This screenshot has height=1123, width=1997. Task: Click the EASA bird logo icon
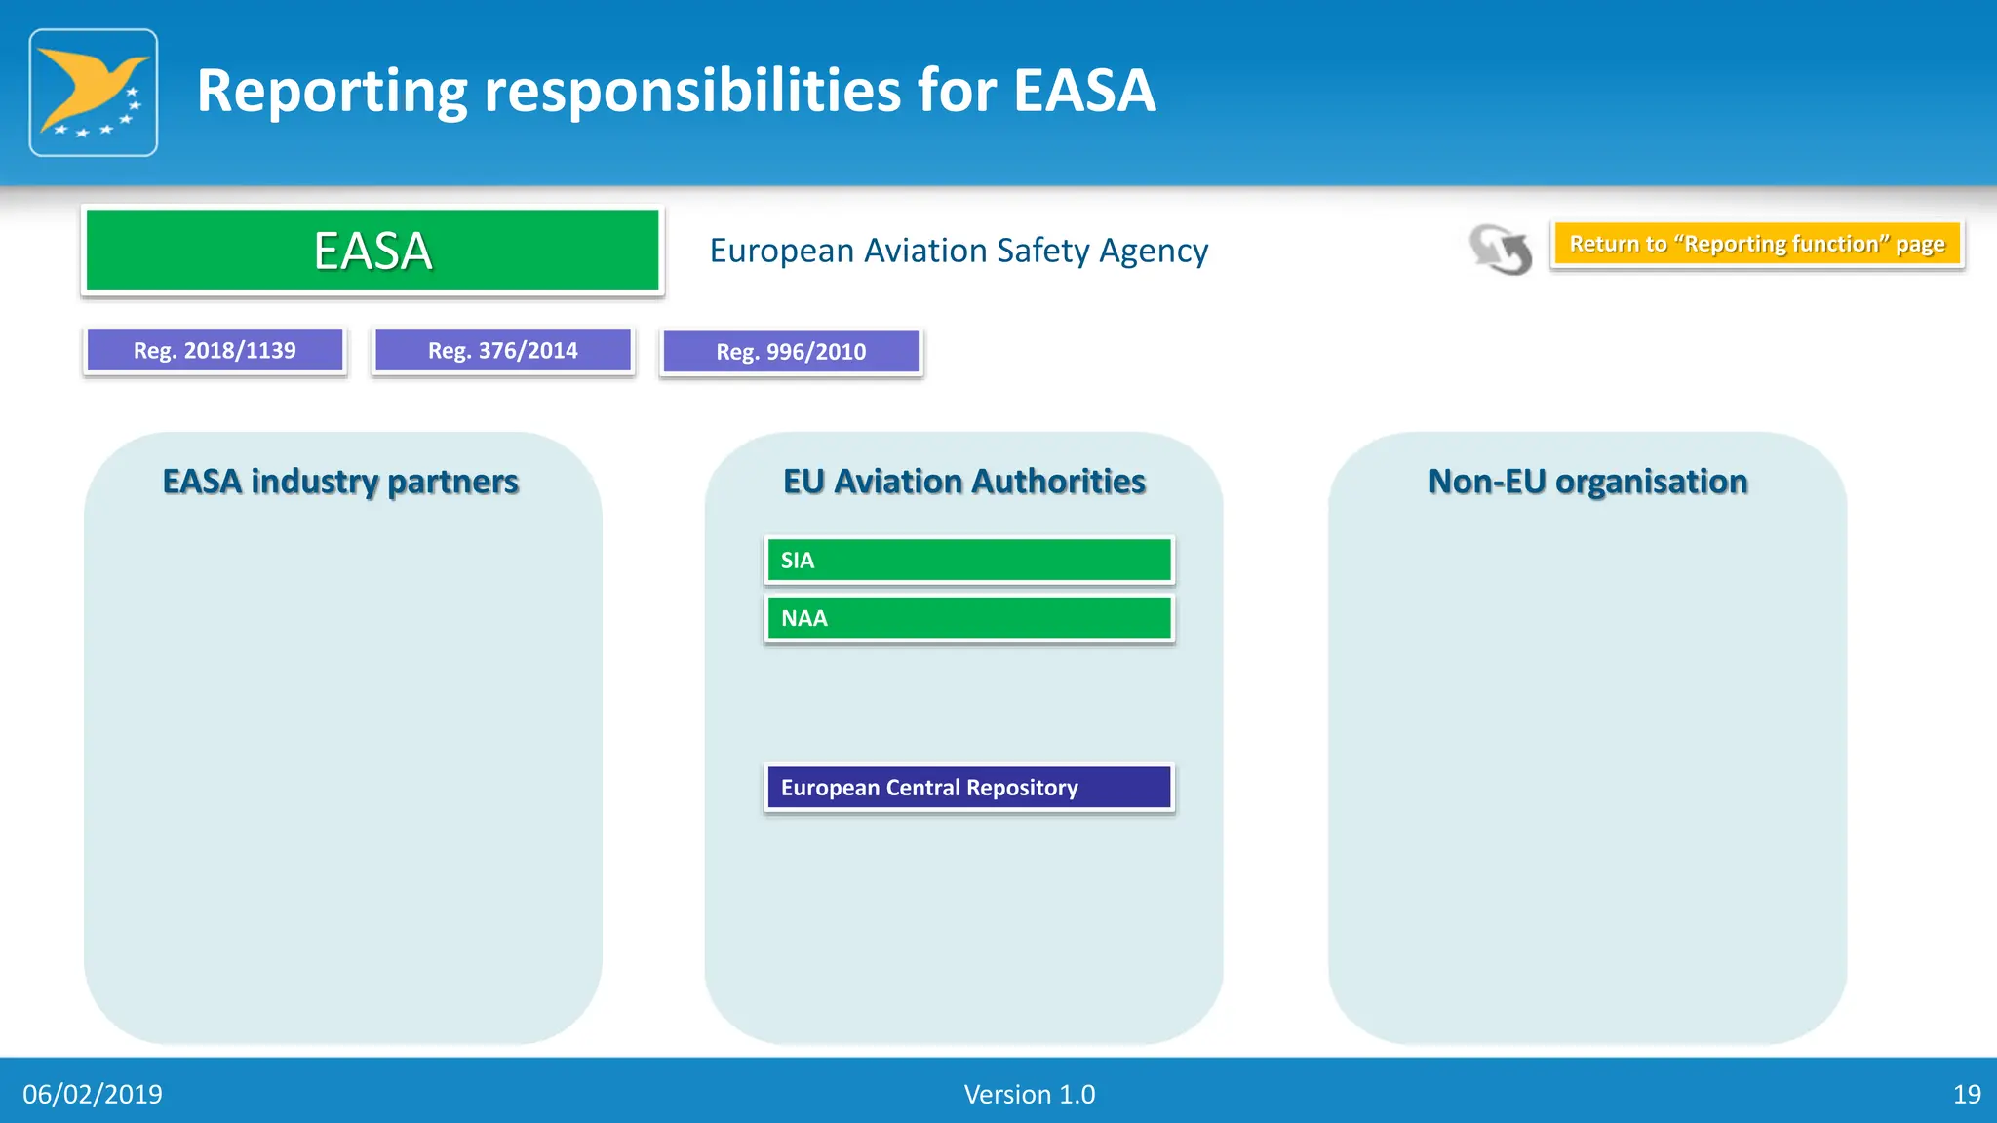(94, 93)
